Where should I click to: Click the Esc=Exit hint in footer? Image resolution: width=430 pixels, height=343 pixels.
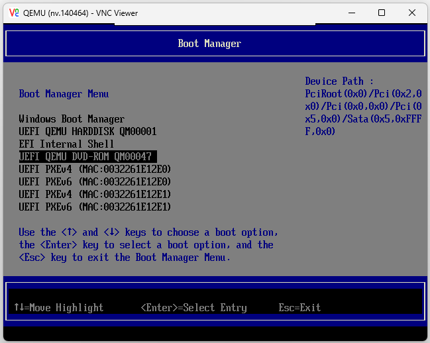coord(299,308)
